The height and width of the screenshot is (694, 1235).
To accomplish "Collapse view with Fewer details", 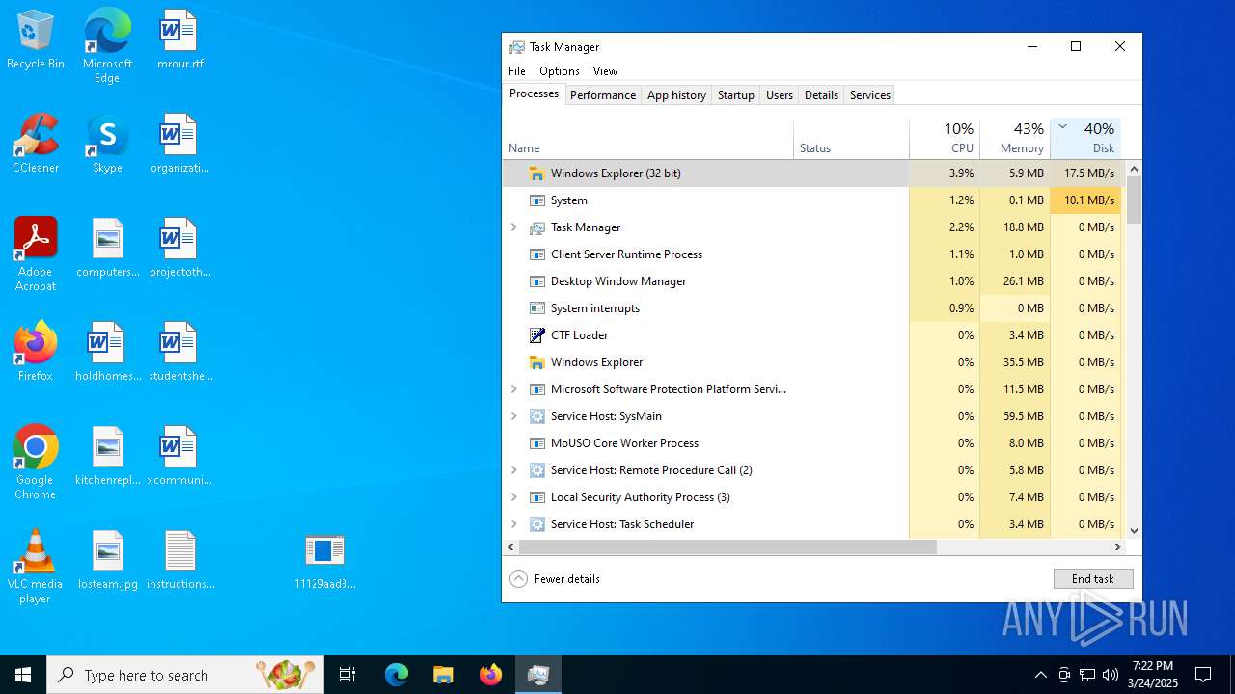I will tap(555, 579).
